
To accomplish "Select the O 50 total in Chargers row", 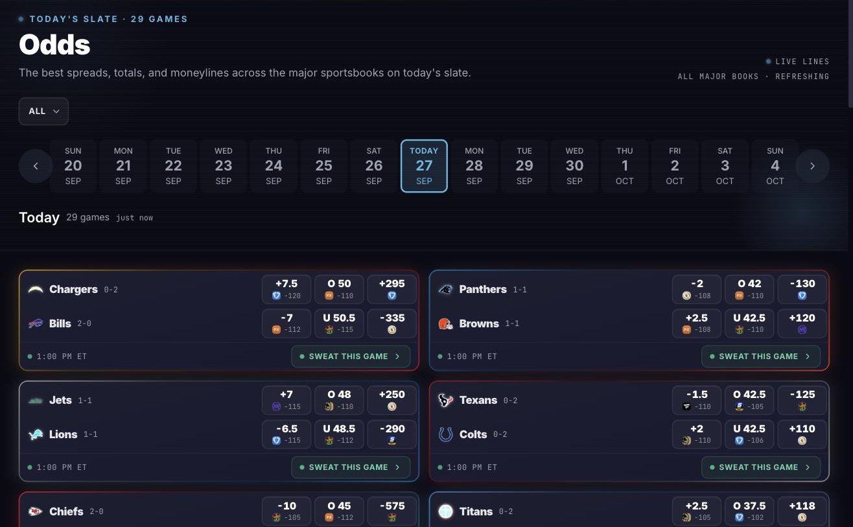I will point(339,289).
